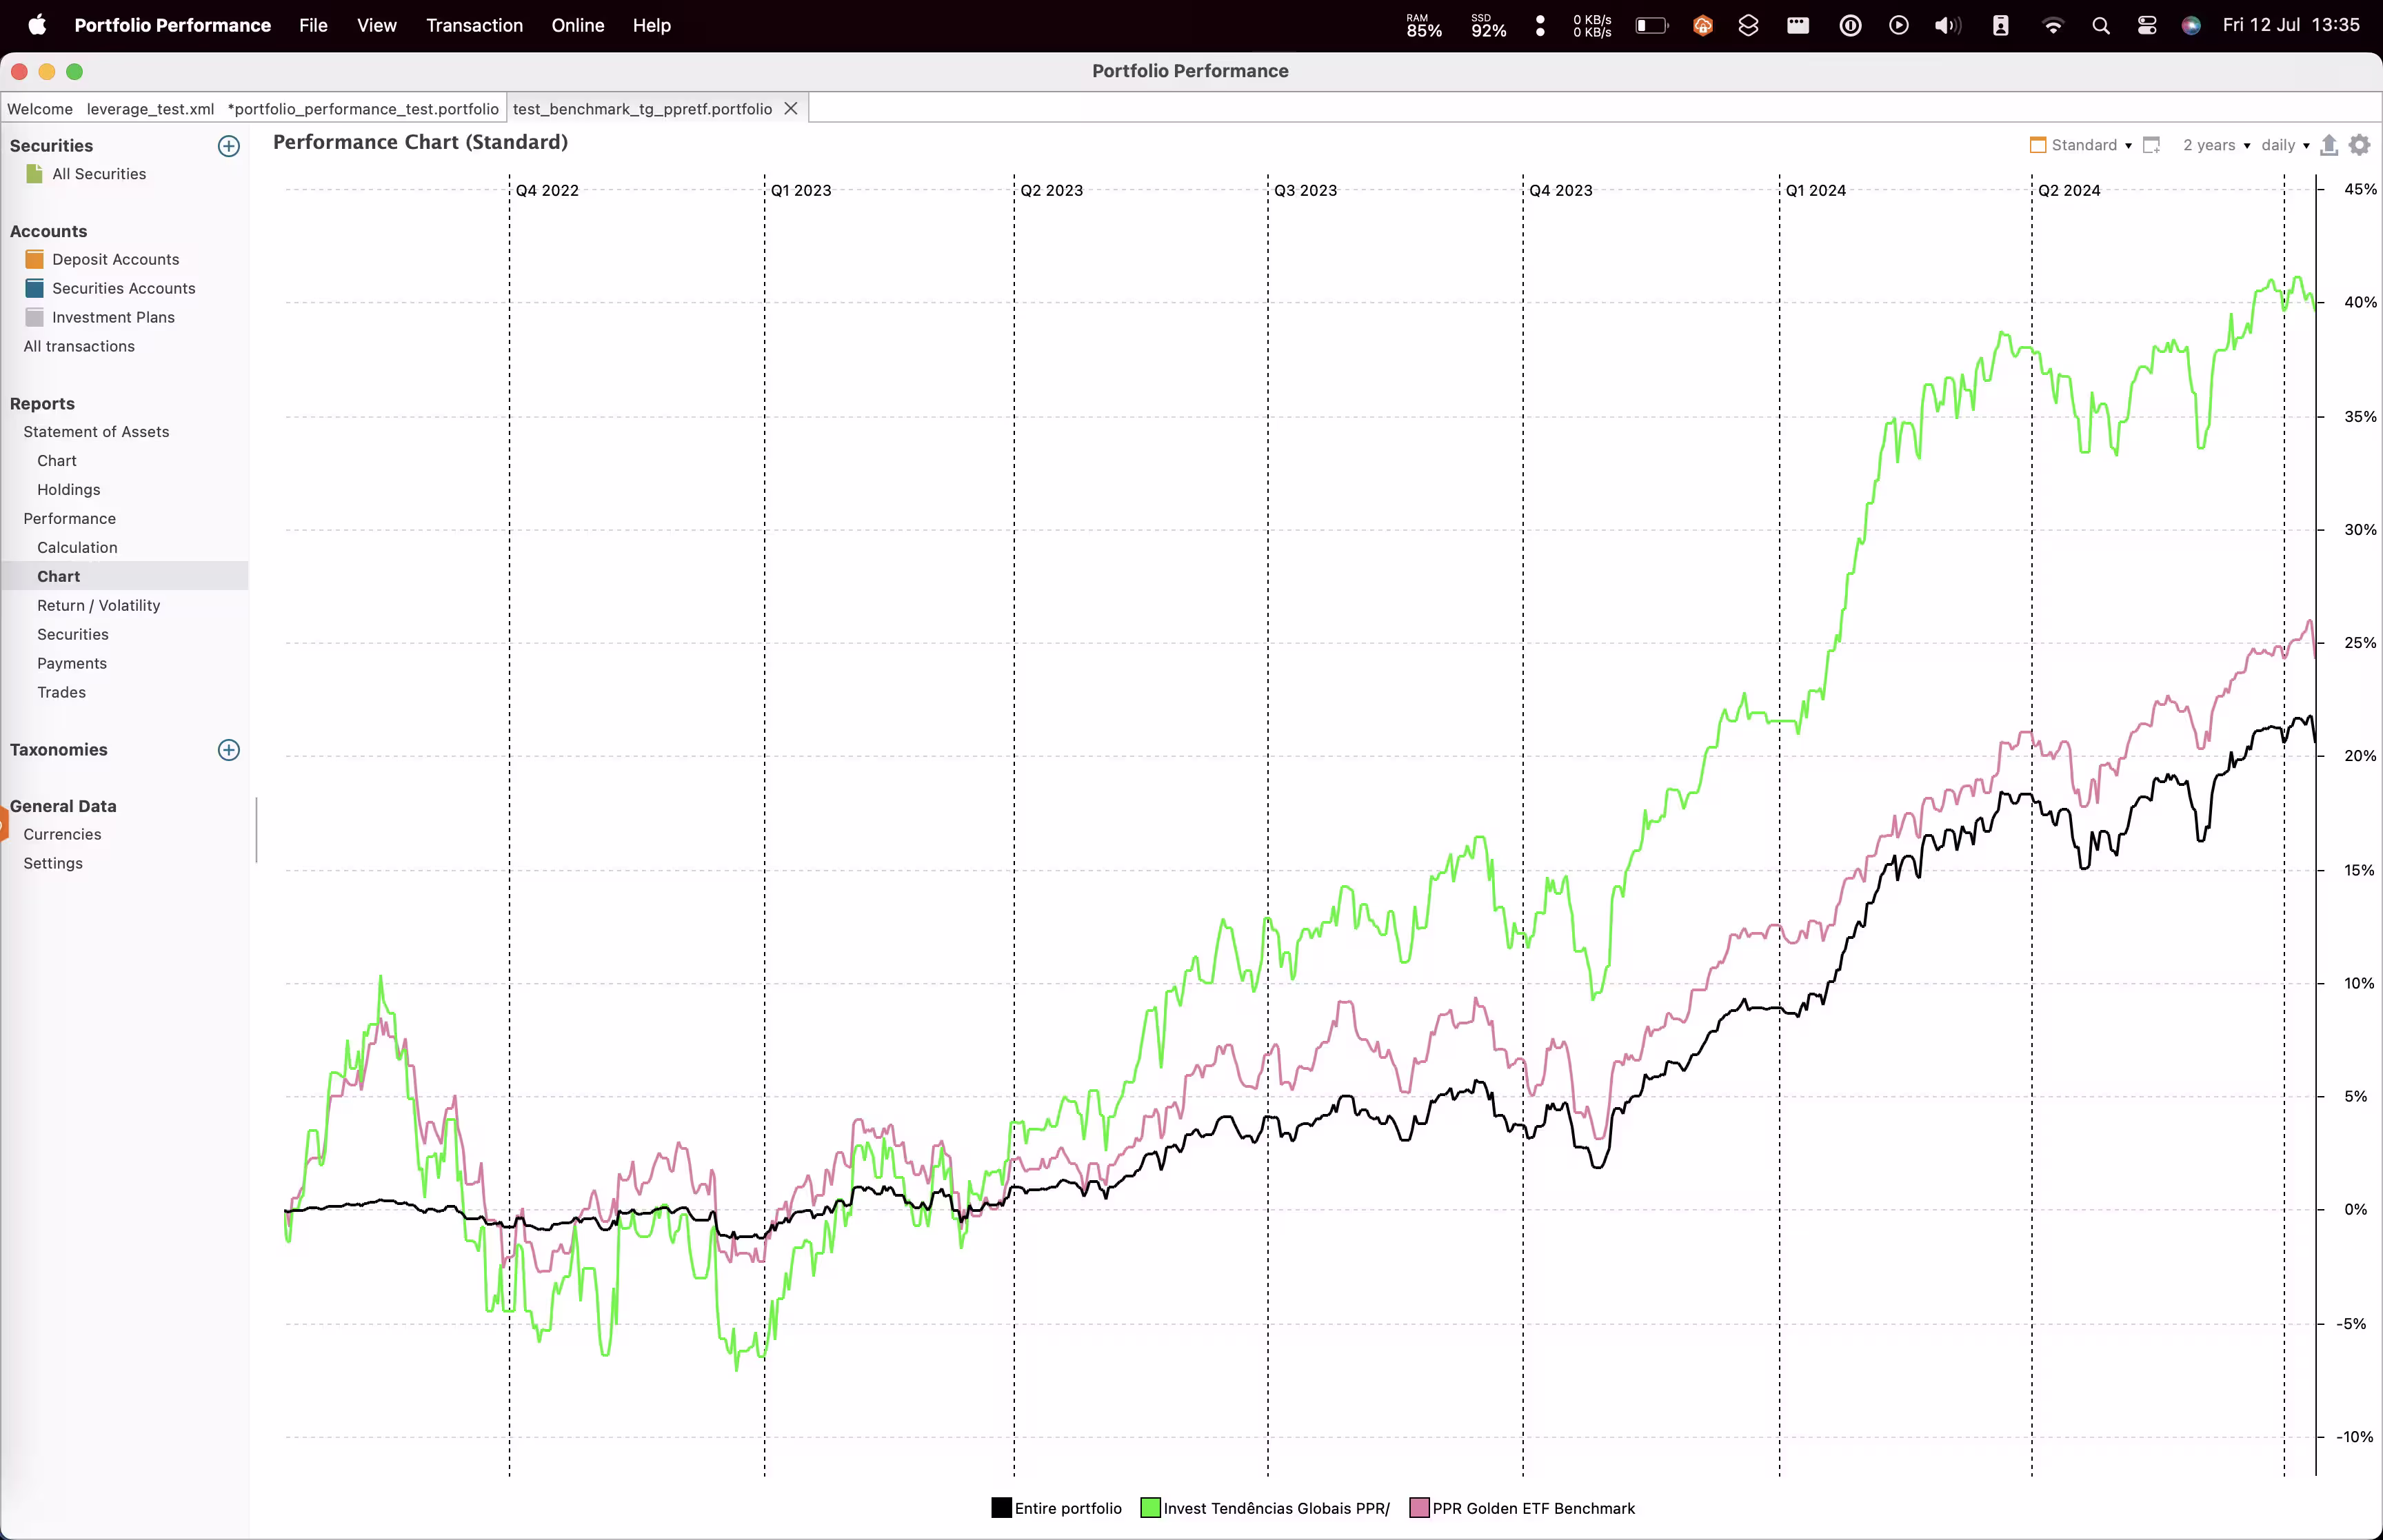Open the Statement of Assets report
Screen dimensions: 2383x1540
click(x=96, y=432)
